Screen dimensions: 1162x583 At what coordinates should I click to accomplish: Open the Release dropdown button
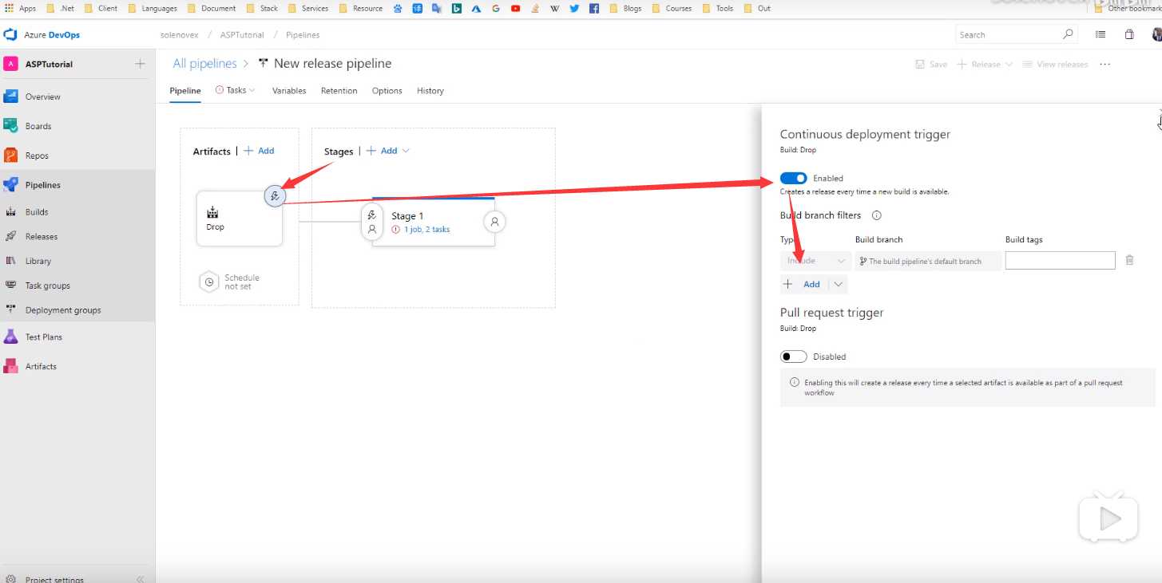[x=985, y=64]
